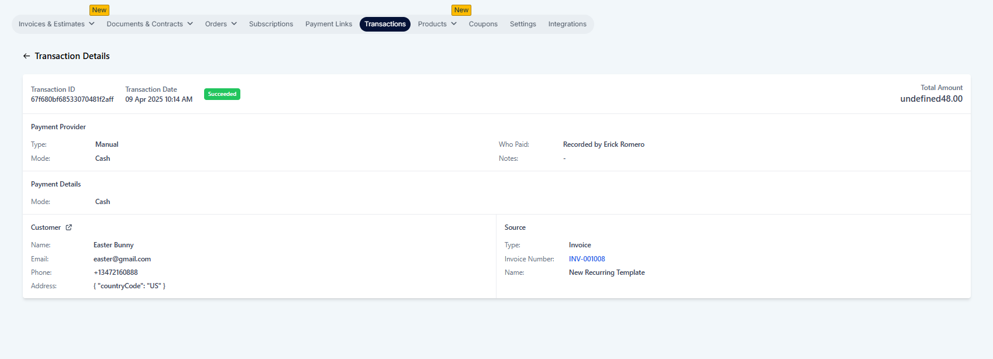Click the email easter@gmail.com
993x359 pixels.
click(x=122, y=259)
